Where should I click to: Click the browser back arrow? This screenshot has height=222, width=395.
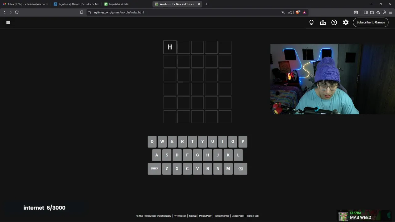(x=4, y=12)
